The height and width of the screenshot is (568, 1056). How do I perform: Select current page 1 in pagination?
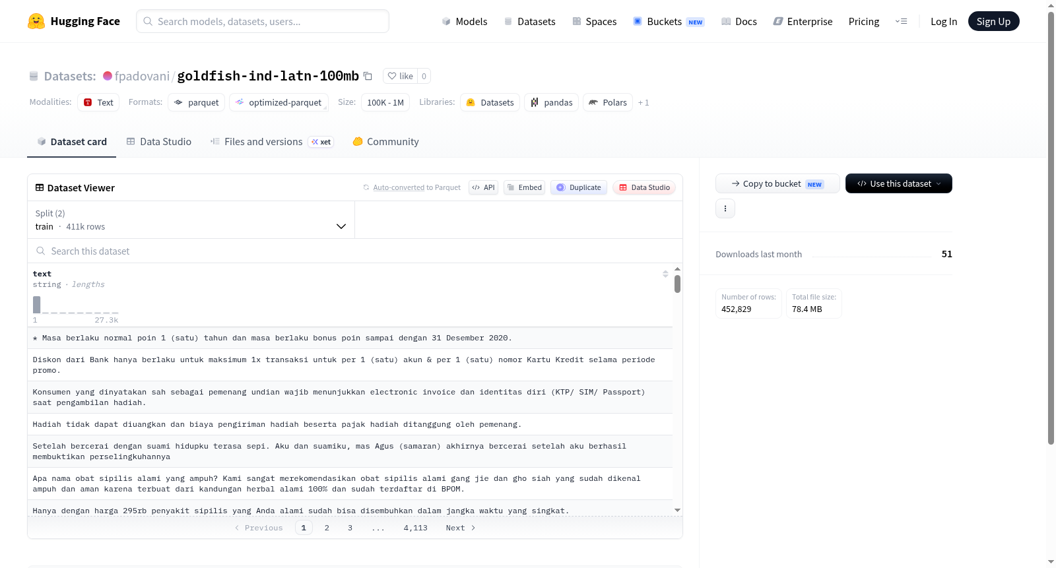304,528
